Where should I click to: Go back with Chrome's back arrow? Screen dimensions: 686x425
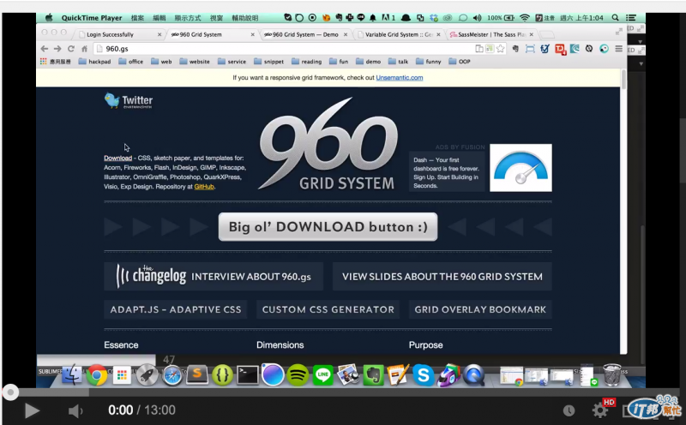point(45,49)
